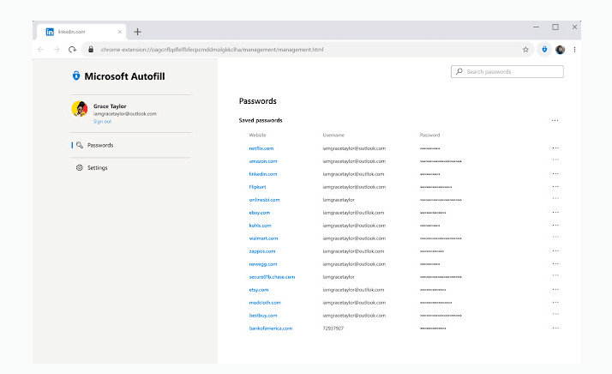Viewport: 612px width, 374px height.
Task: Open more options for kohls.com row
Action: click(x=555, y=225)
